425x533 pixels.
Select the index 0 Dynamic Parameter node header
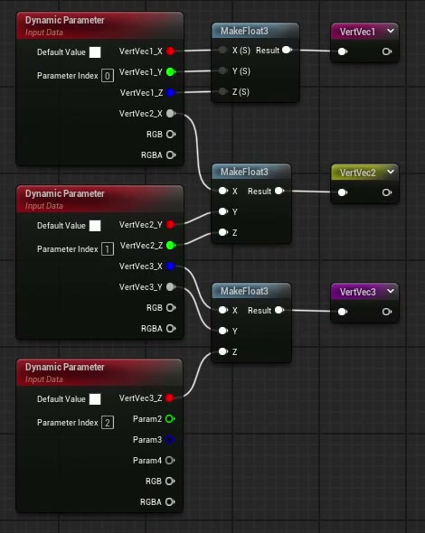pos(99,26)
